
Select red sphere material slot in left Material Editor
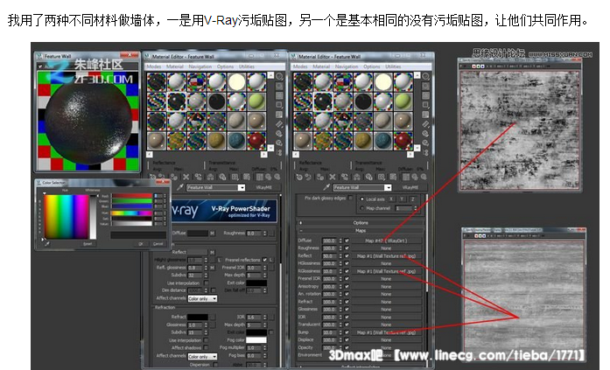tap(256, 140)
